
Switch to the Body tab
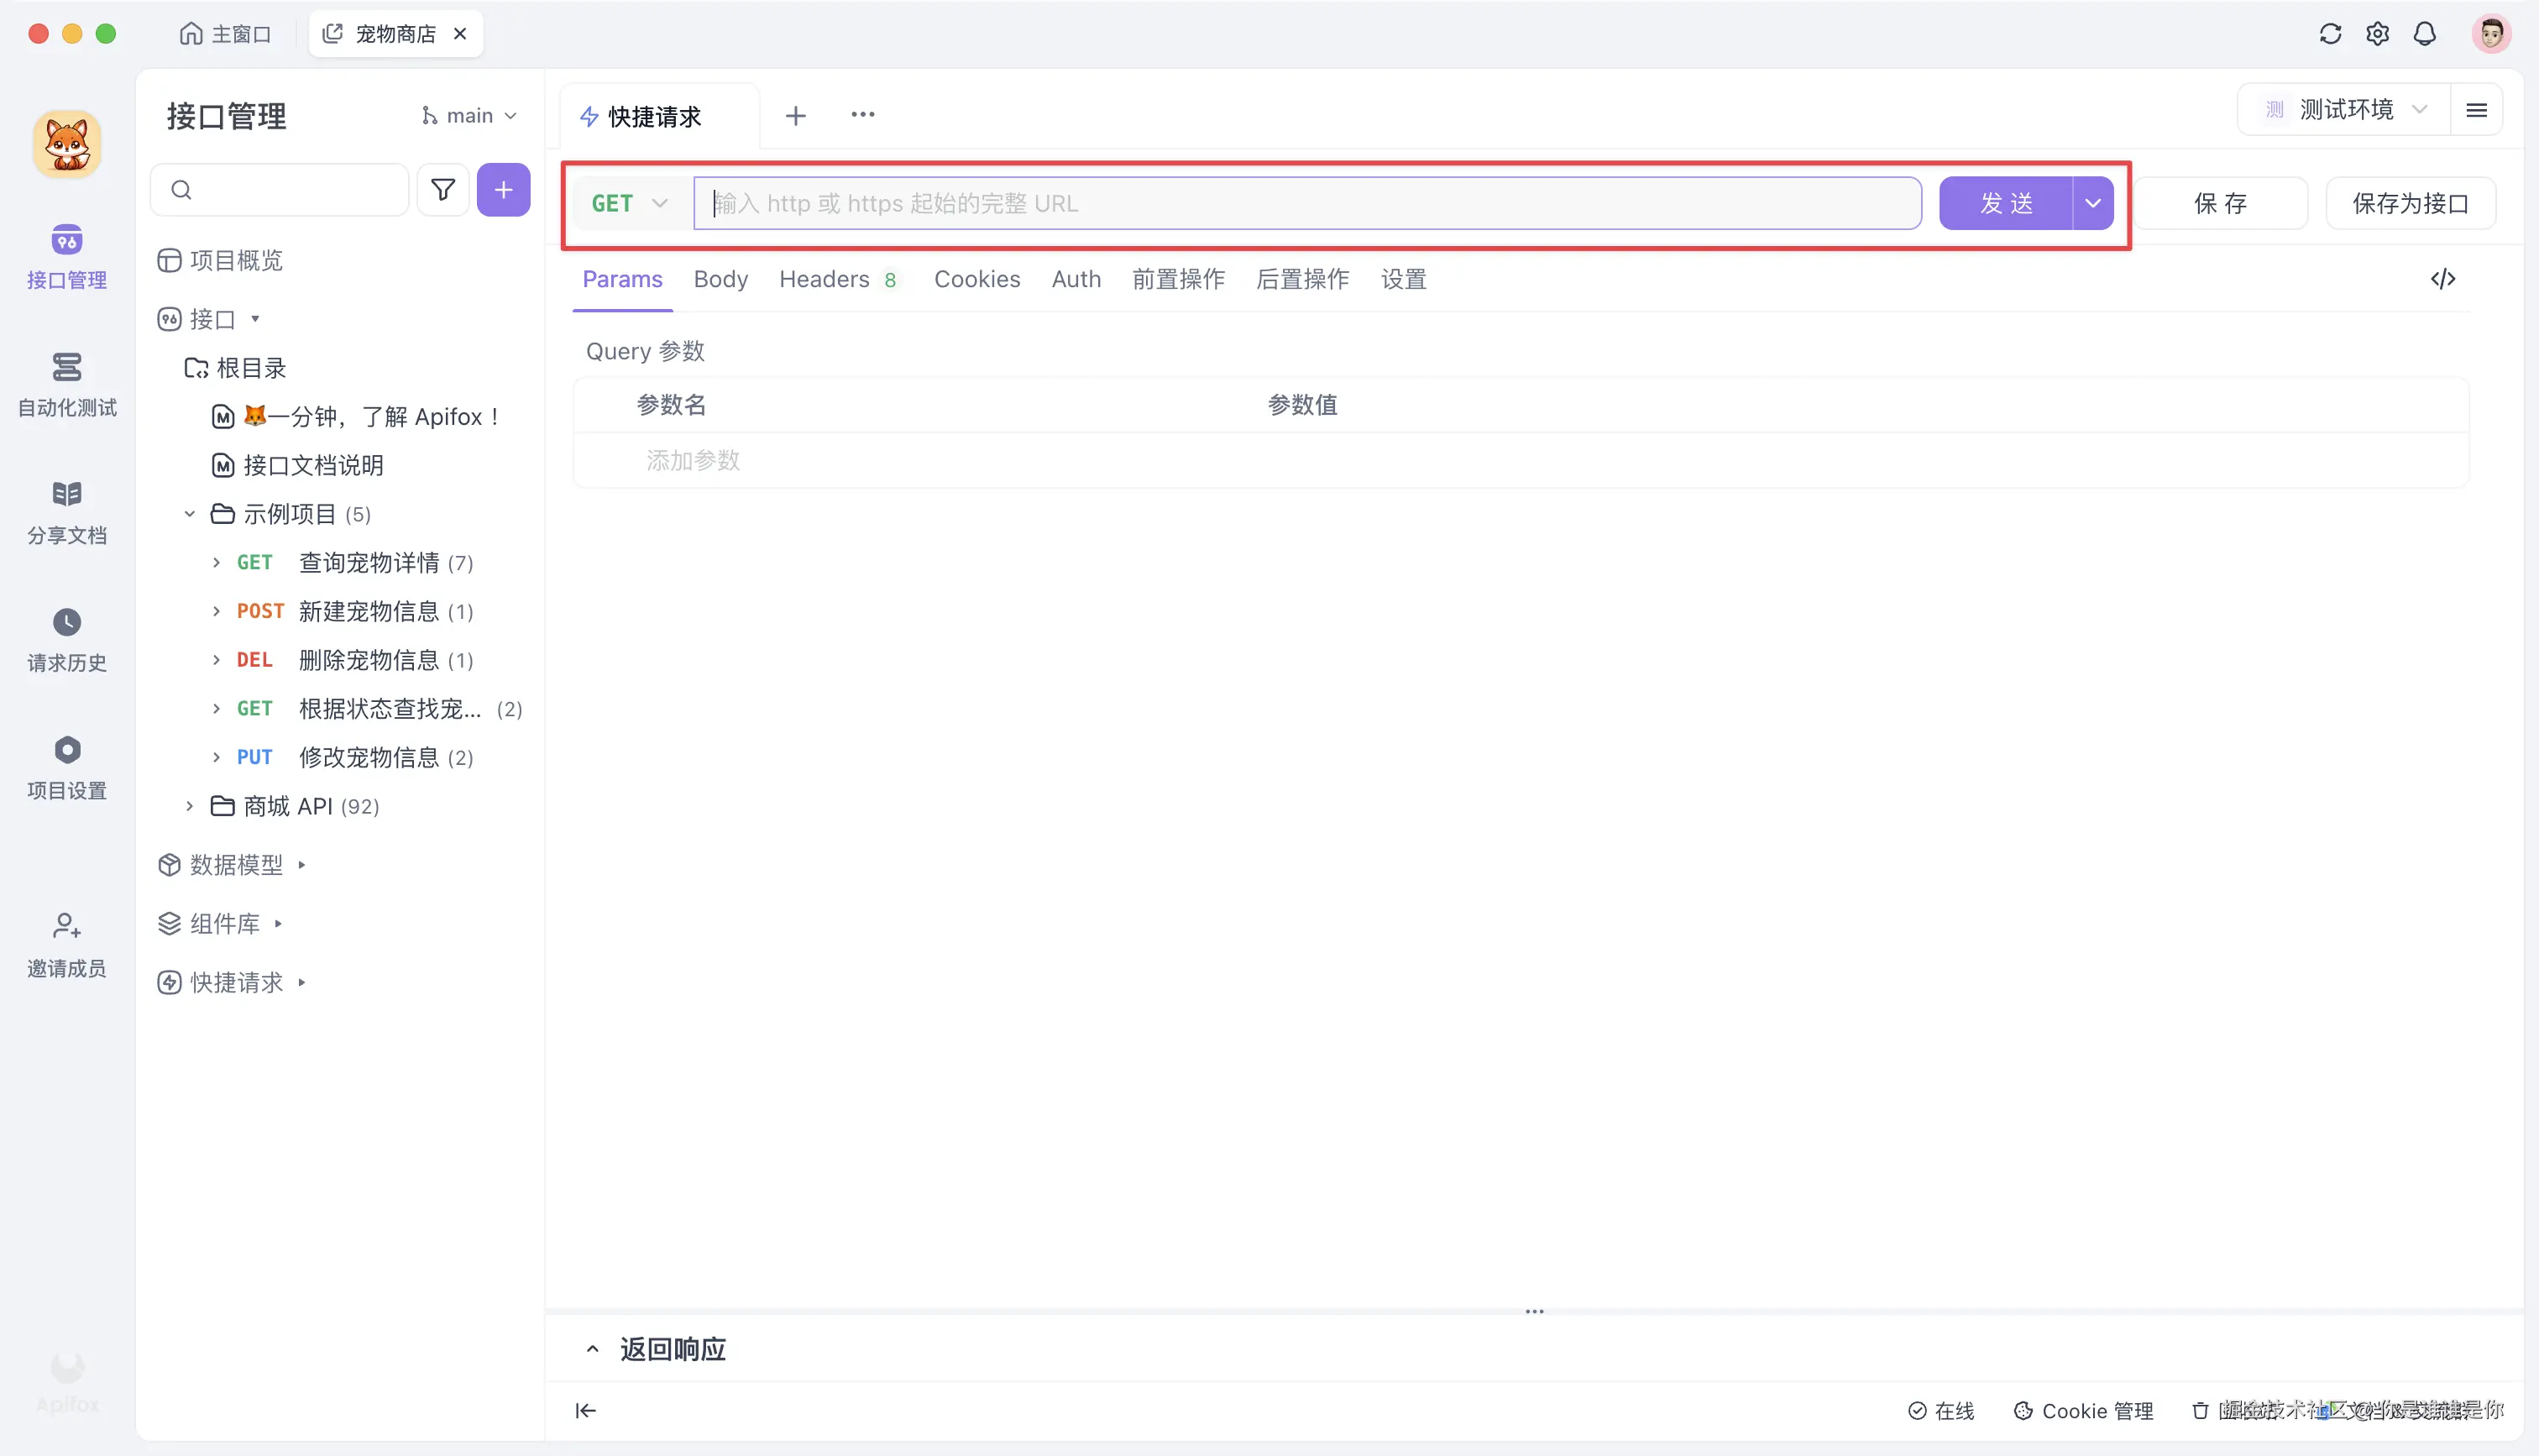(720, 279)
